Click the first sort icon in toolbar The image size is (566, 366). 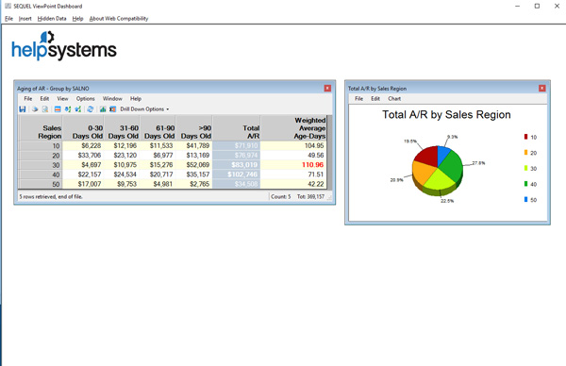tap(68, 109)
